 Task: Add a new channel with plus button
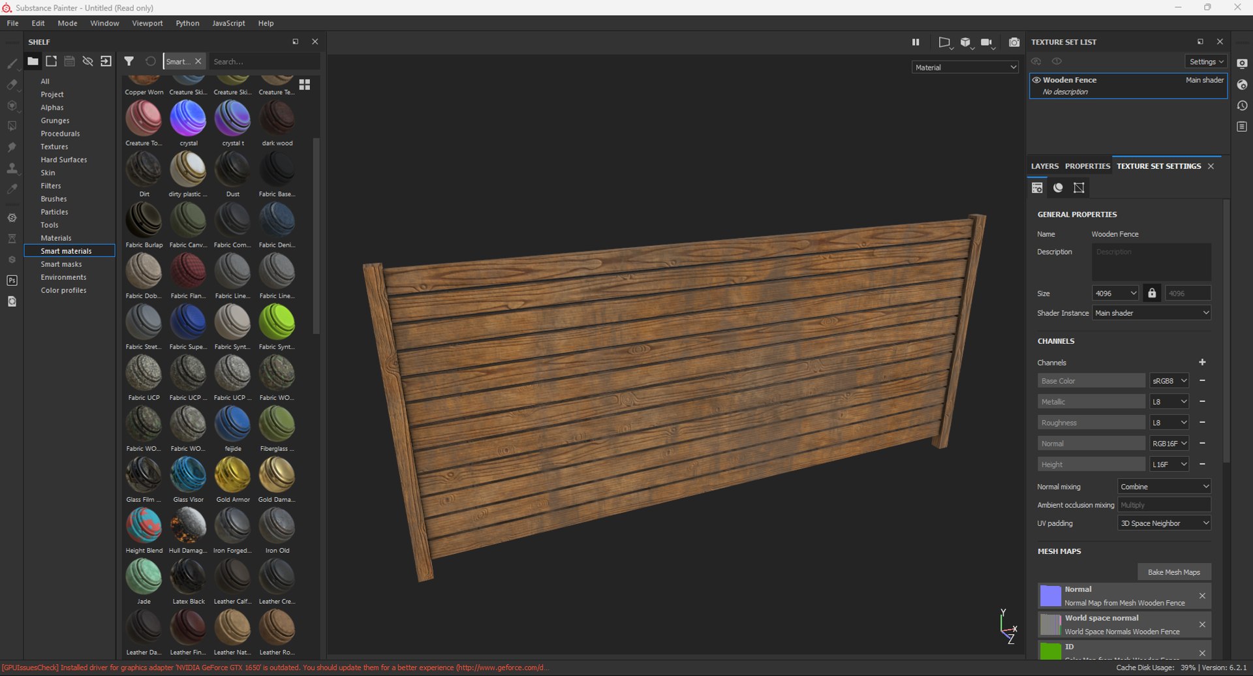click(x=1202, y=362)
